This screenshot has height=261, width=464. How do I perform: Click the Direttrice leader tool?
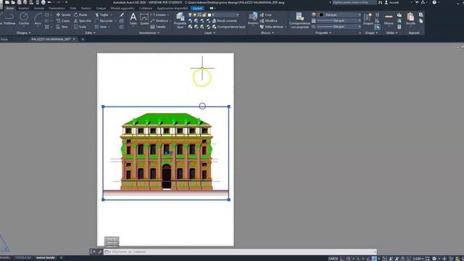[x=159, y=21]
